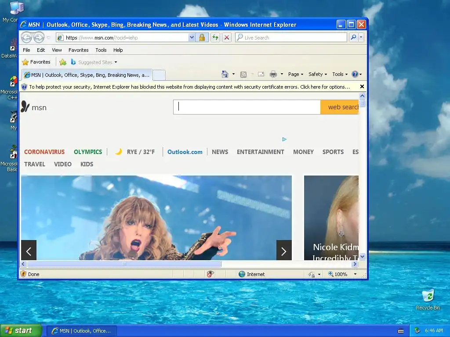
Task: Click the AdChoices triangle icon
Action: [284, 139]
